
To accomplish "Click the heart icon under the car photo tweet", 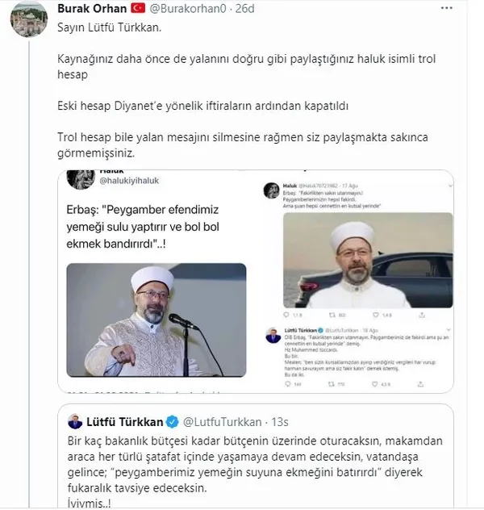I will coord(376,315).
